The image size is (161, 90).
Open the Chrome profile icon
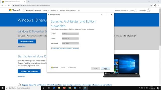pos(155,5)
